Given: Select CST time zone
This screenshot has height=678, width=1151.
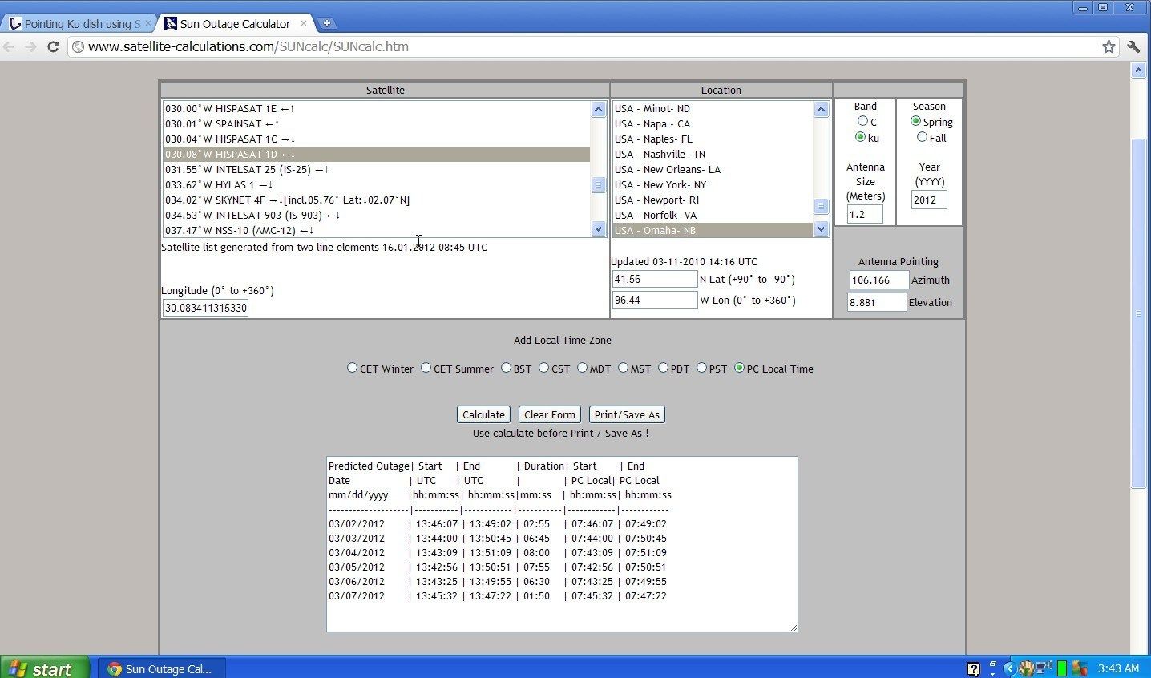Looking at the screenshot, I should [x=543, y=368].
